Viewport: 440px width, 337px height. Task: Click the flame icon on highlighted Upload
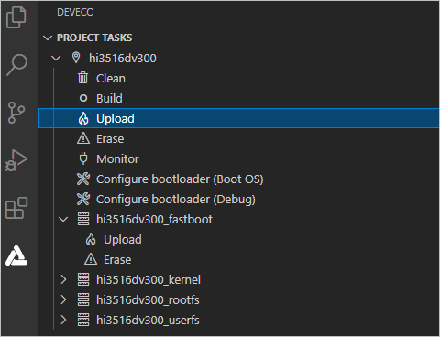coord(83,118)
